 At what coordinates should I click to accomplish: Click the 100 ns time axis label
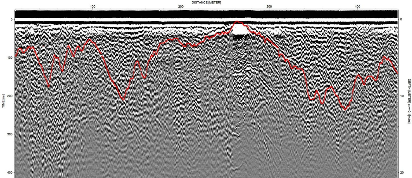tap(10, 58)
